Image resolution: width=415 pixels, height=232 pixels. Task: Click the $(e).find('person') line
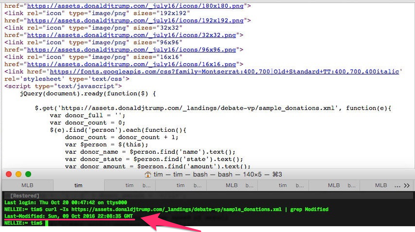(x=118, y=130)
